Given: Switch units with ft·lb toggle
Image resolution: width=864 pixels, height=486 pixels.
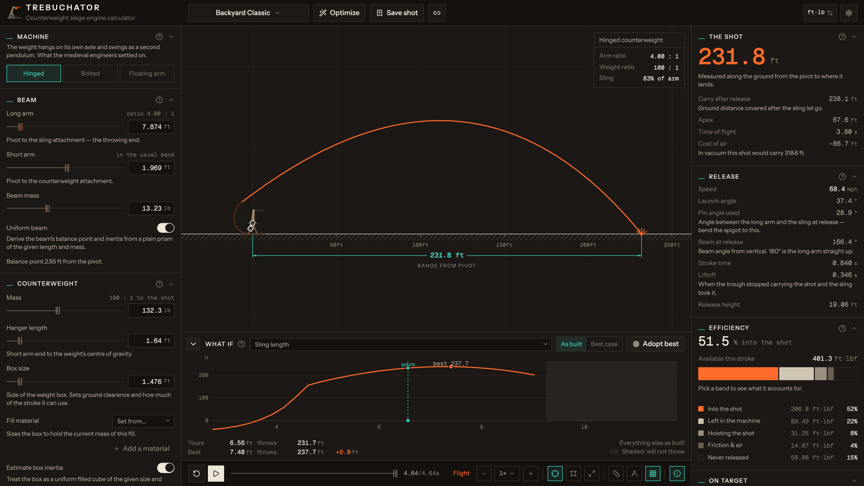Looking at the screenshot, I should [x=820, y=13].
